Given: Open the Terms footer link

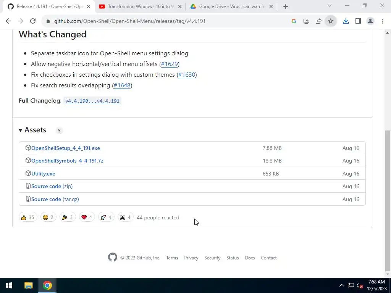Looking at the screenshot, I should pos(172,258).
